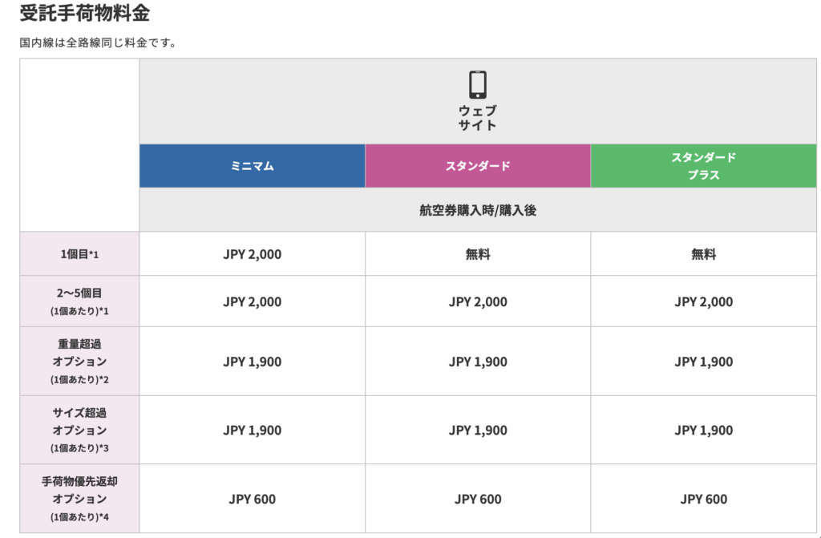Click the 手荷物優先返却オプション row label
The height and width of the screenshot is (538, 821).
coord(79,499)
